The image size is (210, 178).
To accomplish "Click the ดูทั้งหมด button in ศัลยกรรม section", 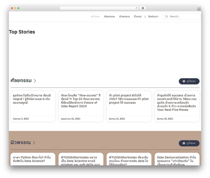I will point(189,81).
